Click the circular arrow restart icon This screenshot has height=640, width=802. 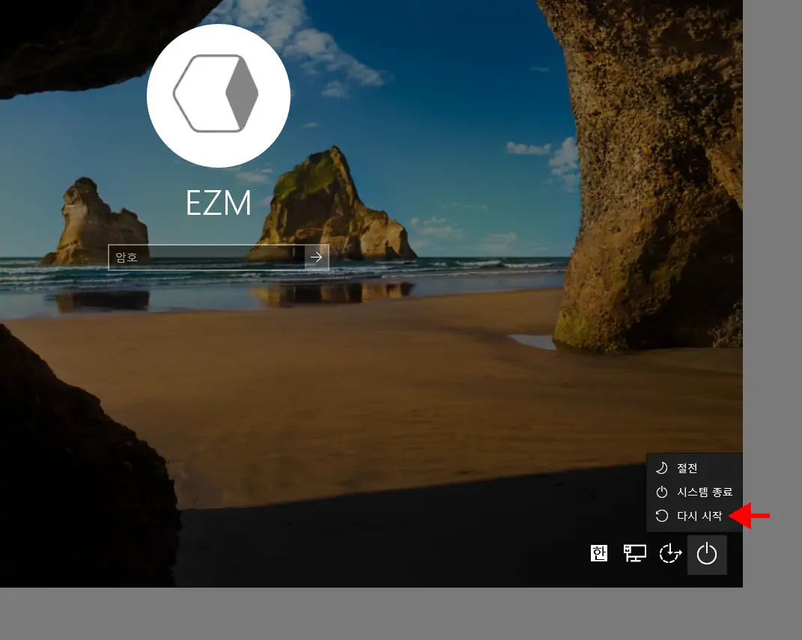661,516
